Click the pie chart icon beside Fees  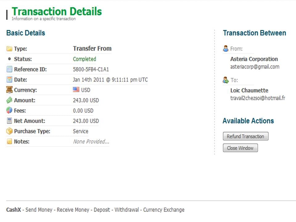point(9,110)
